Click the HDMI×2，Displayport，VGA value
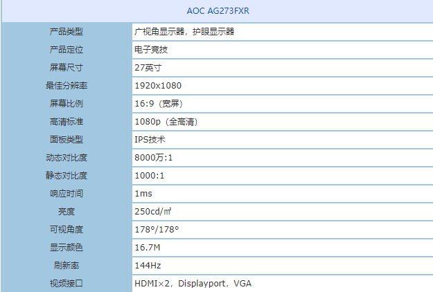This screenshot has width=433, height=292. pyautogui.click(x=193, y=284)
